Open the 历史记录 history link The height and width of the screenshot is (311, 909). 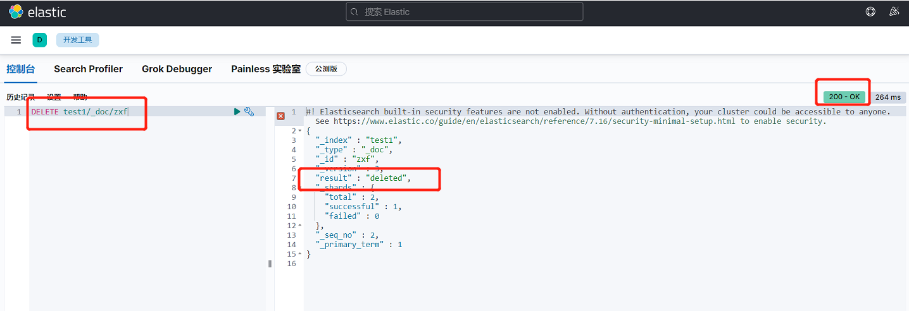pos(21,97)
